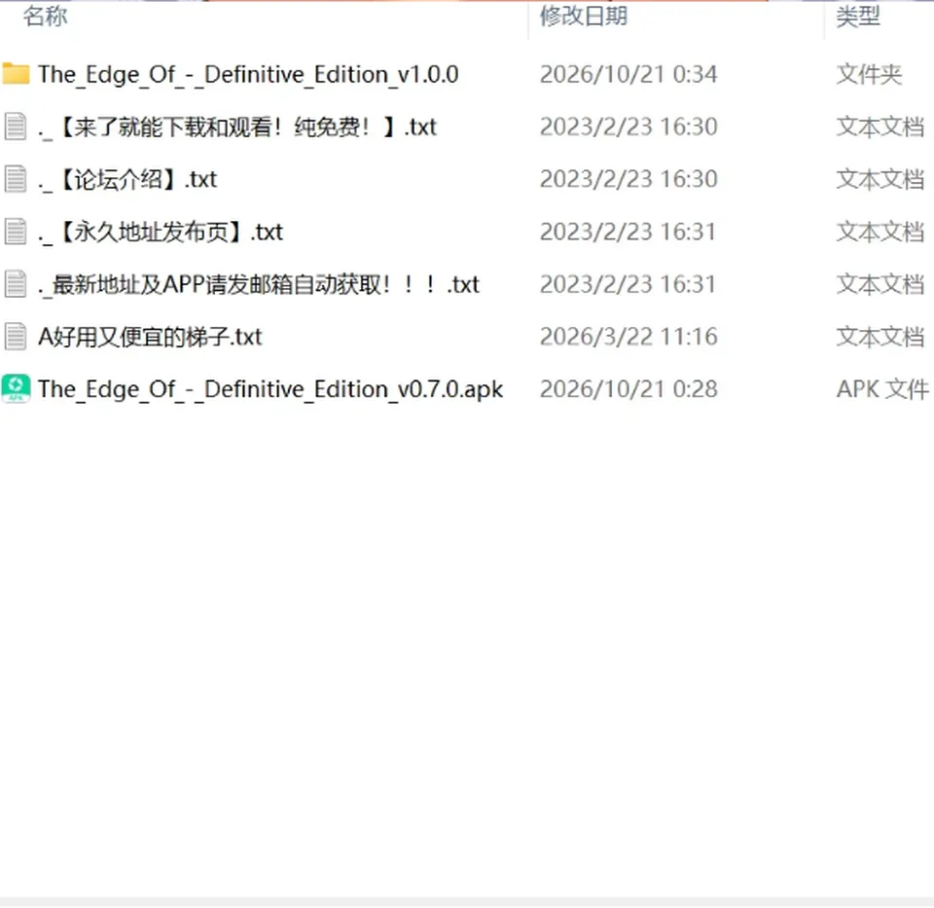Select file ._最新地址及APP请发邮箱自动获取！！！.txt
Image resolution: width=934 pixels, height=908 pixels.
259,284
